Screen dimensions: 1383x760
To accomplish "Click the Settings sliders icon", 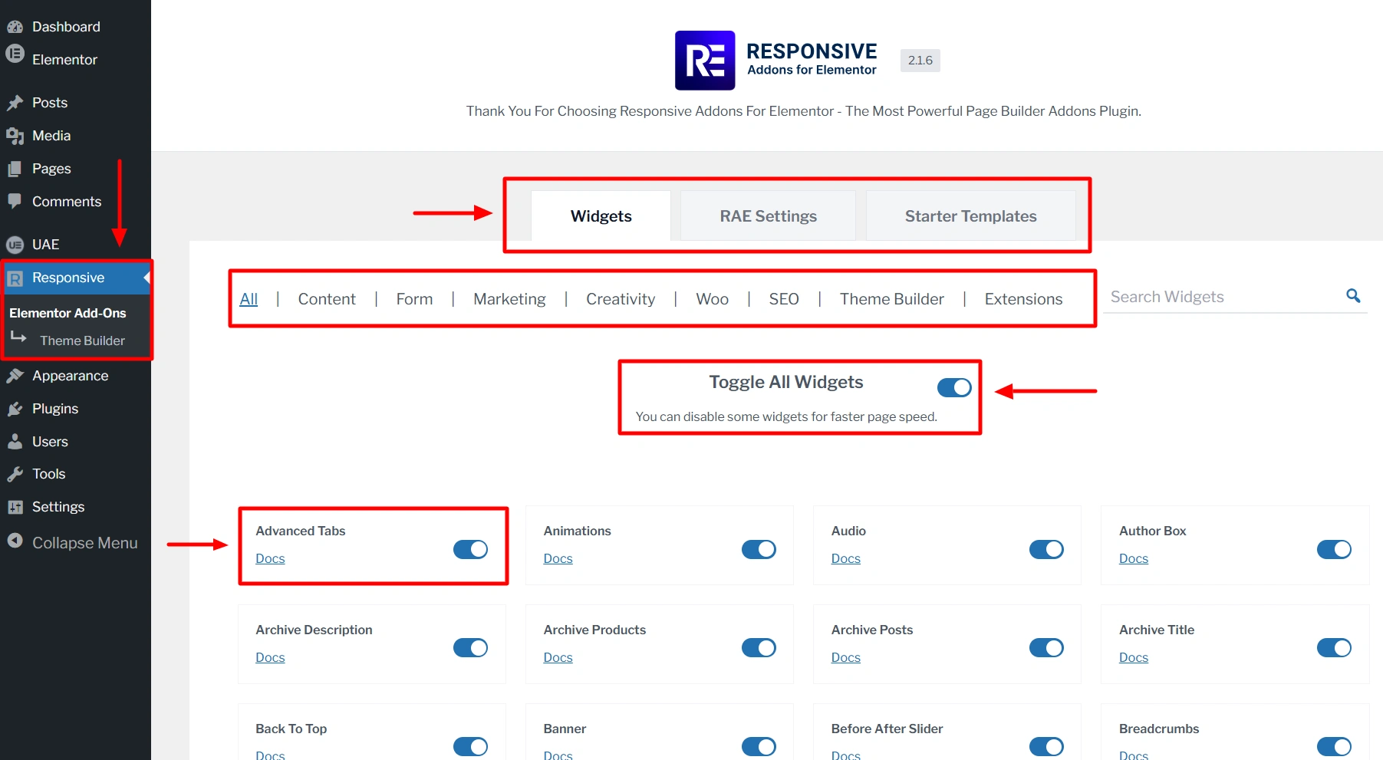I will tap(15, 507).
